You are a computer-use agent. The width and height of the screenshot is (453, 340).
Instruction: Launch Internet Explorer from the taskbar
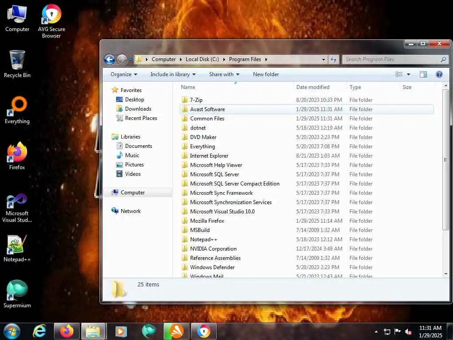[x=39, y=331]
